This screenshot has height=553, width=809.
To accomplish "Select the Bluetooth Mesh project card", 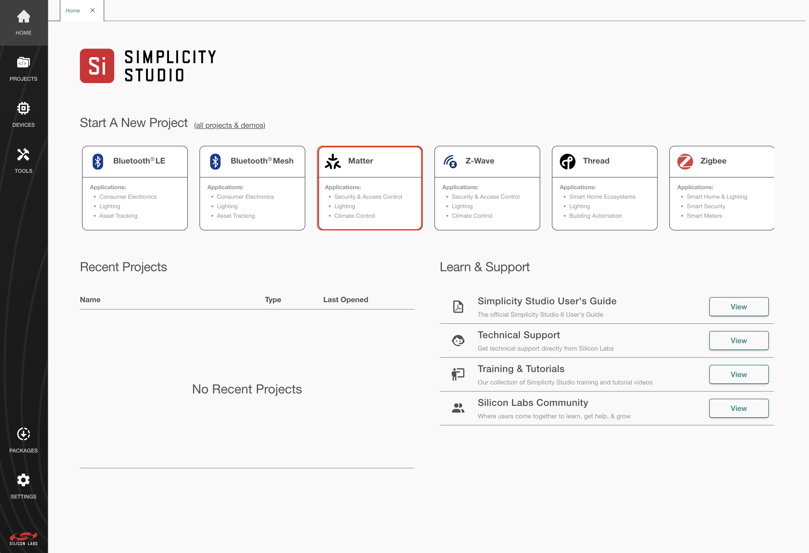I will [x=252, y=188].
